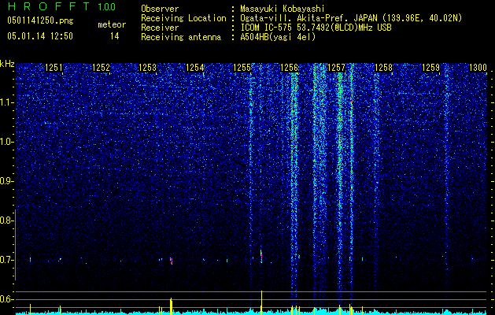Image resolution: width=495 pixels, height=315 pixels.
Task: Click the 1257 time axis marker
Action: (x=337, y=68)
